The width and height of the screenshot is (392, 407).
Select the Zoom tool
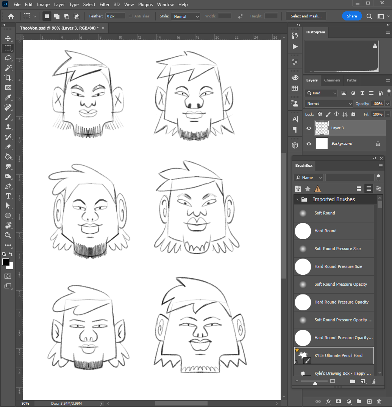tap(8, 235)
